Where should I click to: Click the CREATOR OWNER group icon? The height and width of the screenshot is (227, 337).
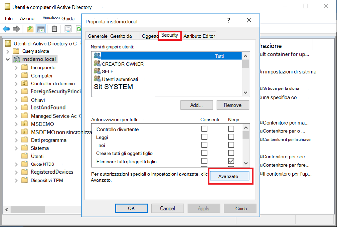pyautogui.click(x=97, y=63)
